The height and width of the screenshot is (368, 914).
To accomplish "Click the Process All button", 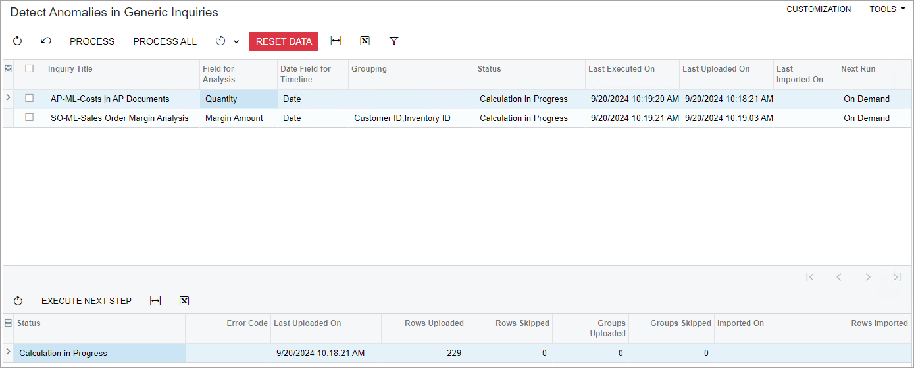I will [165, 41].
